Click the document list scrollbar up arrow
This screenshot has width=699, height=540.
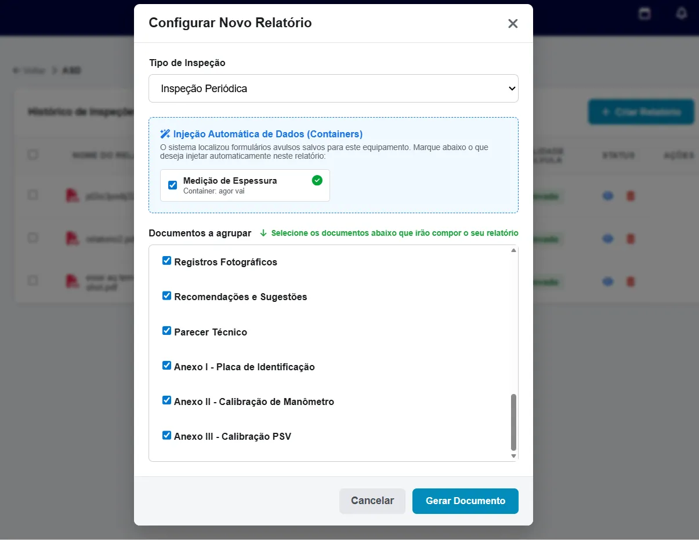coord(513,250)
